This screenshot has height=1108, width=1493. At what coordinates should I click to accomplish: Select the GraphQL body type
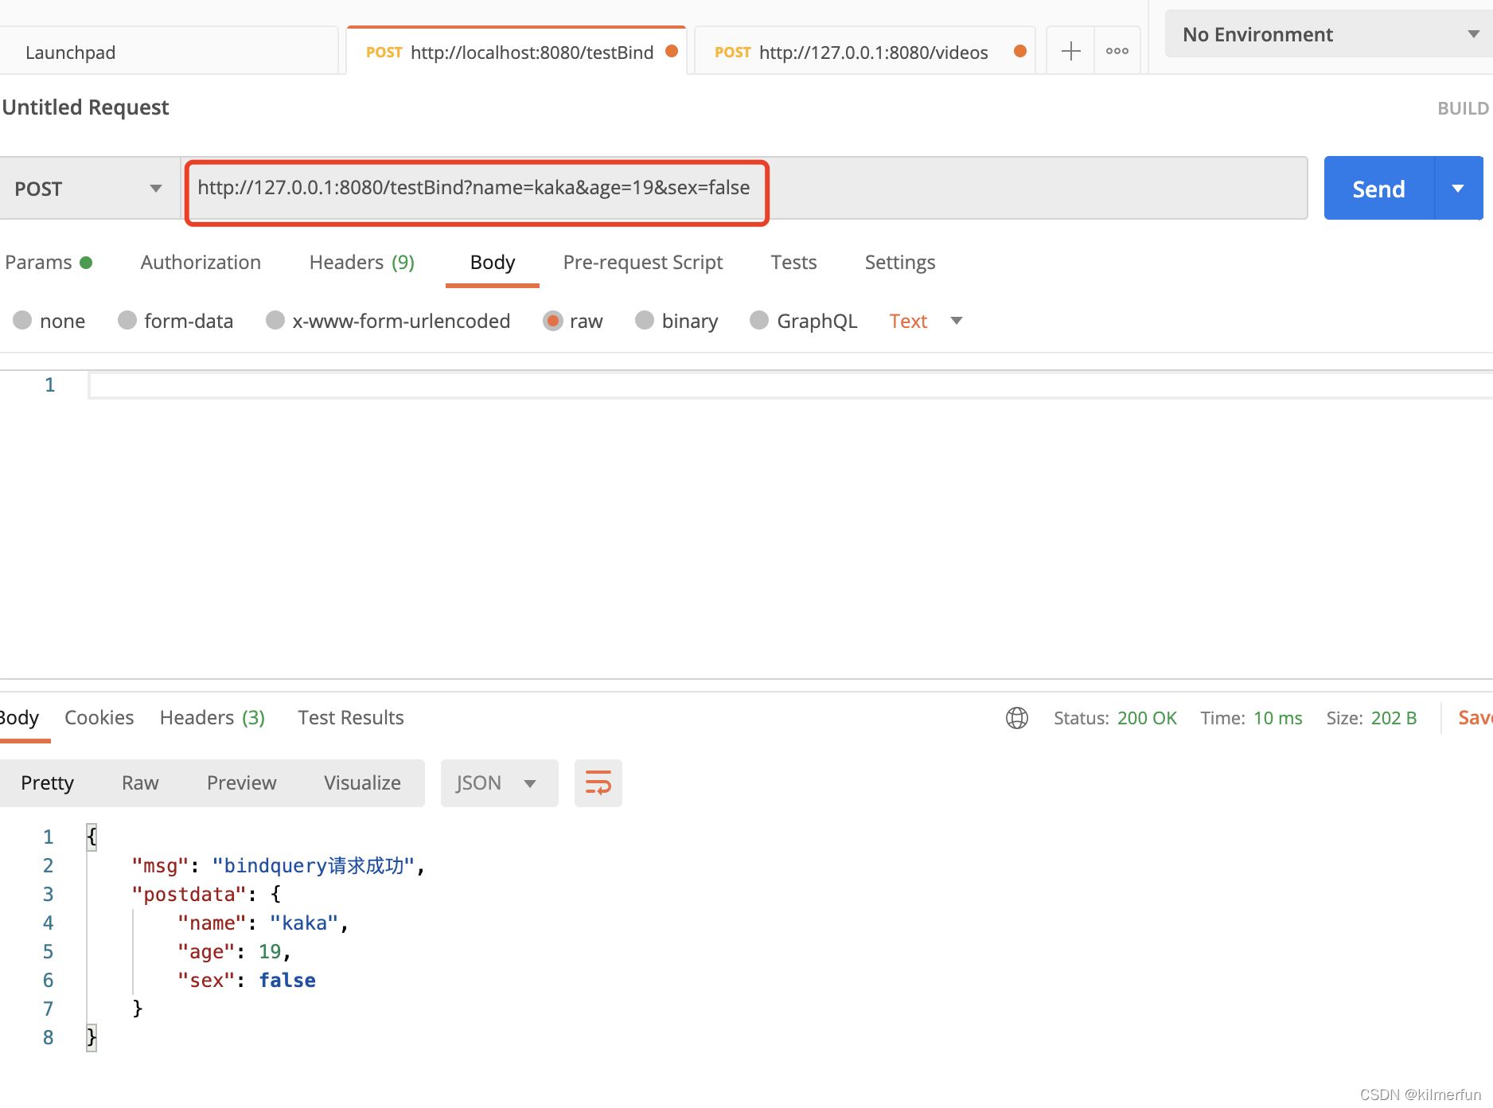tap(805, 321)
